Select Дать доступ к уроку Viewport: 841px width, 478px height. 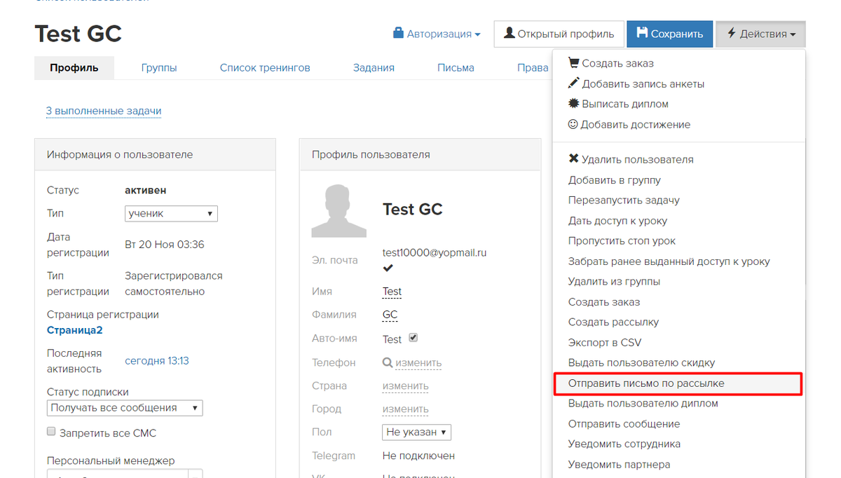[x=678, y=221]
